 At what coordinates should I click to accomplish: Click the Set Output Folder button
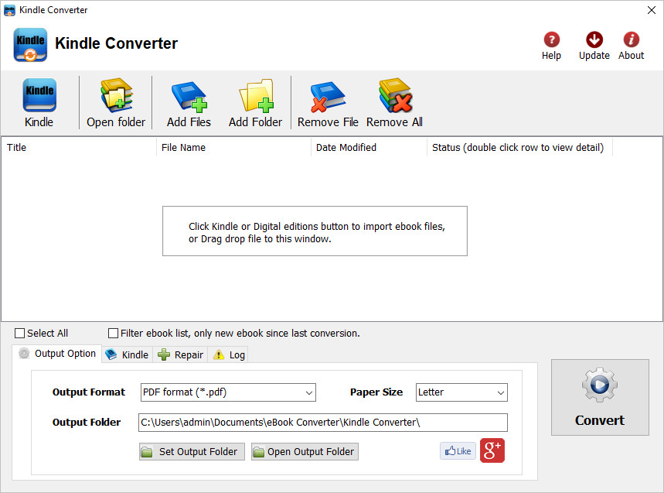point(192,451)
